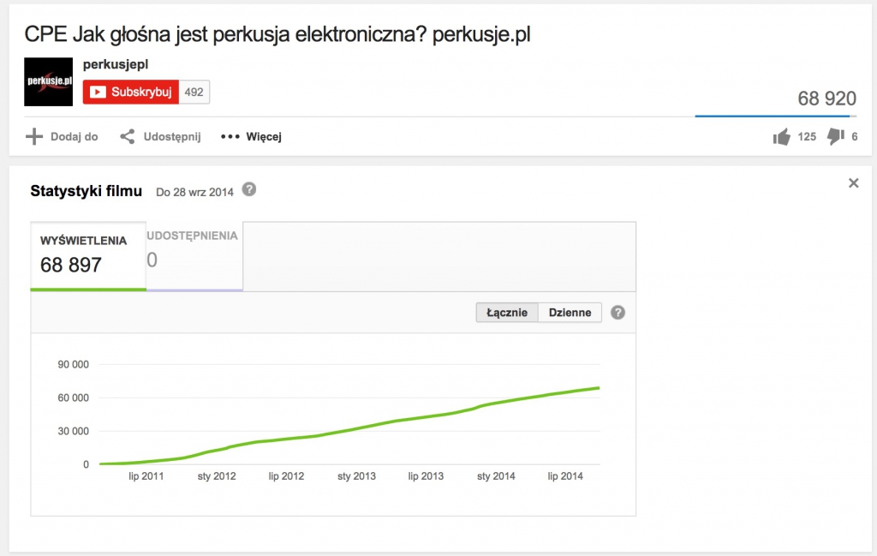Click help icon beside the statistics date

click(249, 190)
